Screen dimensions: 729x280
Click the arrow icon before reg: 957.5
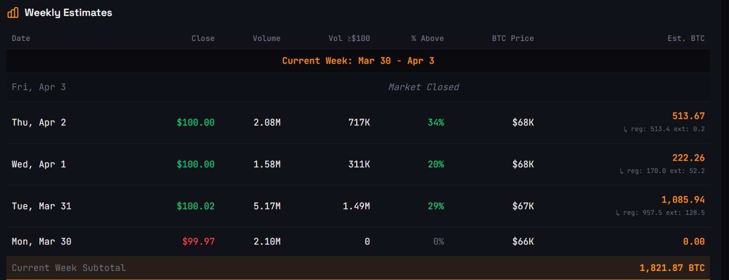(617, 213)
